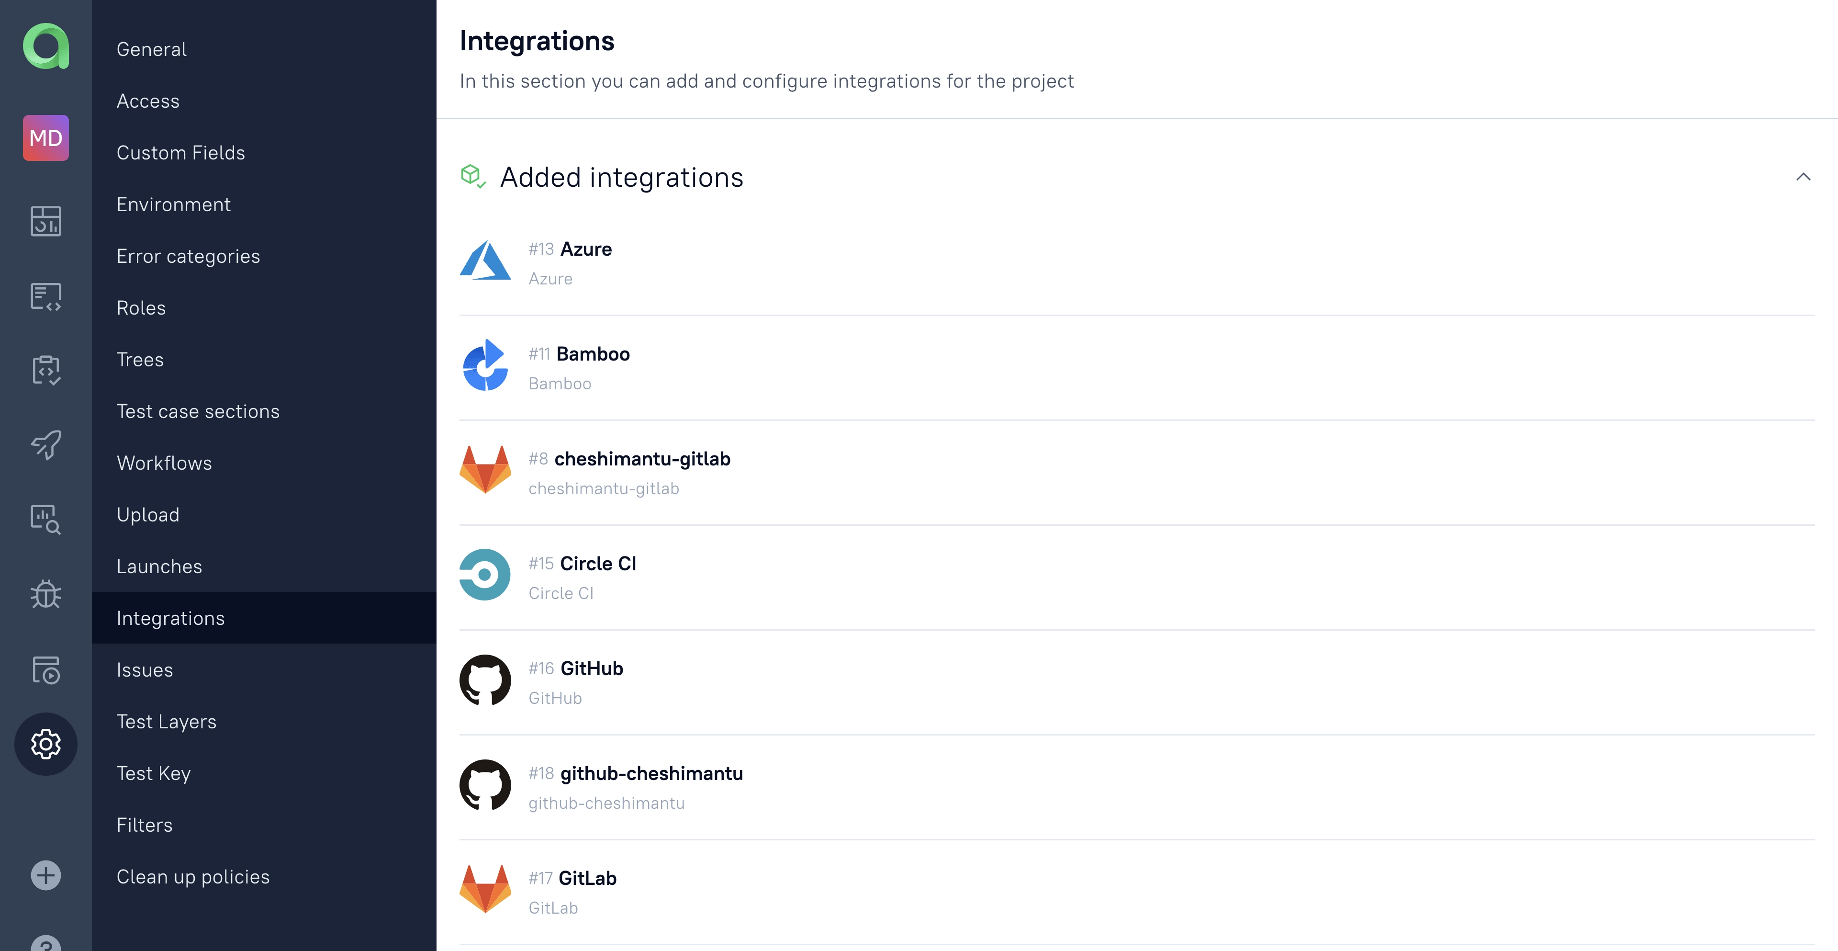Open Clean up policies settings
1838x951 pixels.
coord(192,877)
